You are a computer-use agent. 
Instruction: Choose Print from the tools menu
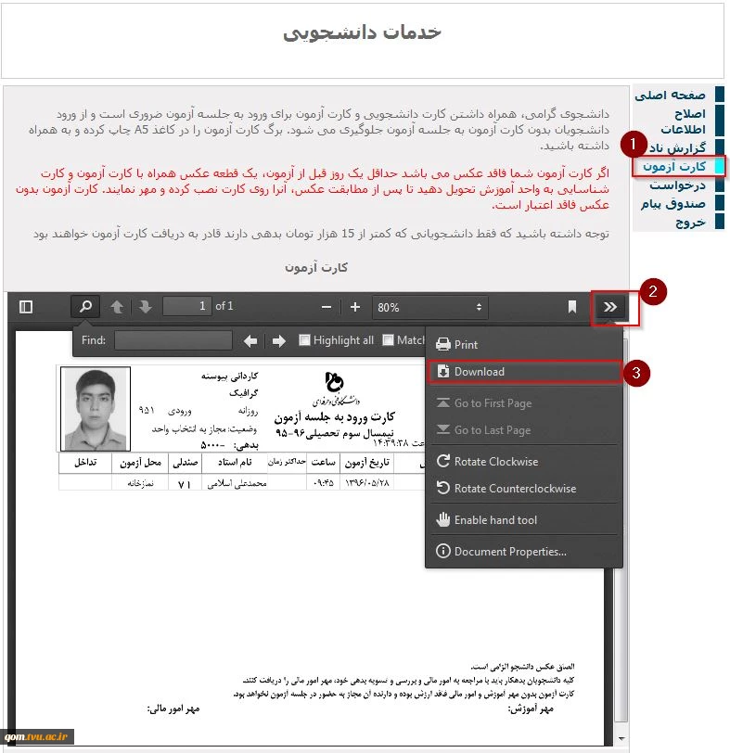(x=523, y=345)
